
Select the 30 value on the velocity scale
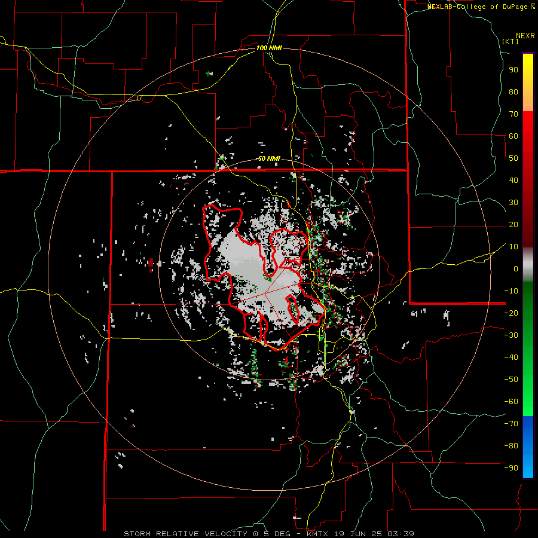point(513,203)
